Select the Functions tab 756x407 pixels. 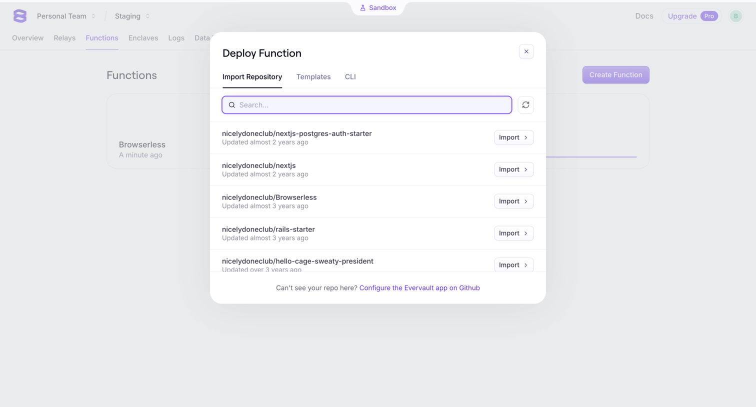102,38
